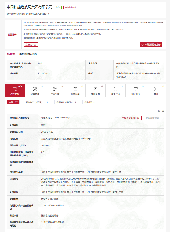
Task: Select the 信用评价 category icon
Action: click(115, 89)
